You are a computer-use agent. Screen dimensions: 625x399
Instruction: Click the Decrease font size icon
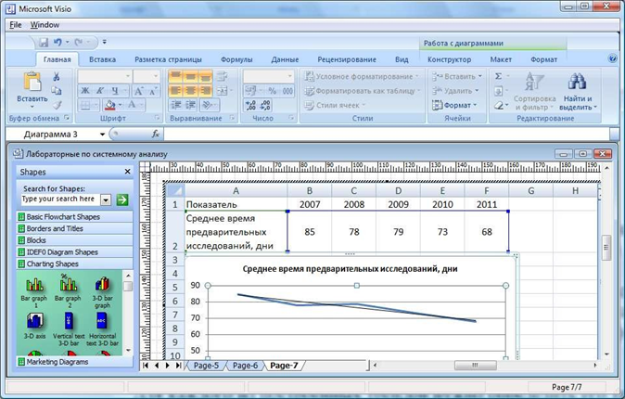tap(153, 91)
